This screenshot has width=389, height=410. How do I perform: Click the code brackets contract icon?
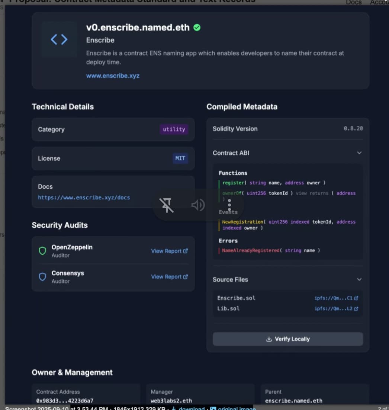(59, 39)
